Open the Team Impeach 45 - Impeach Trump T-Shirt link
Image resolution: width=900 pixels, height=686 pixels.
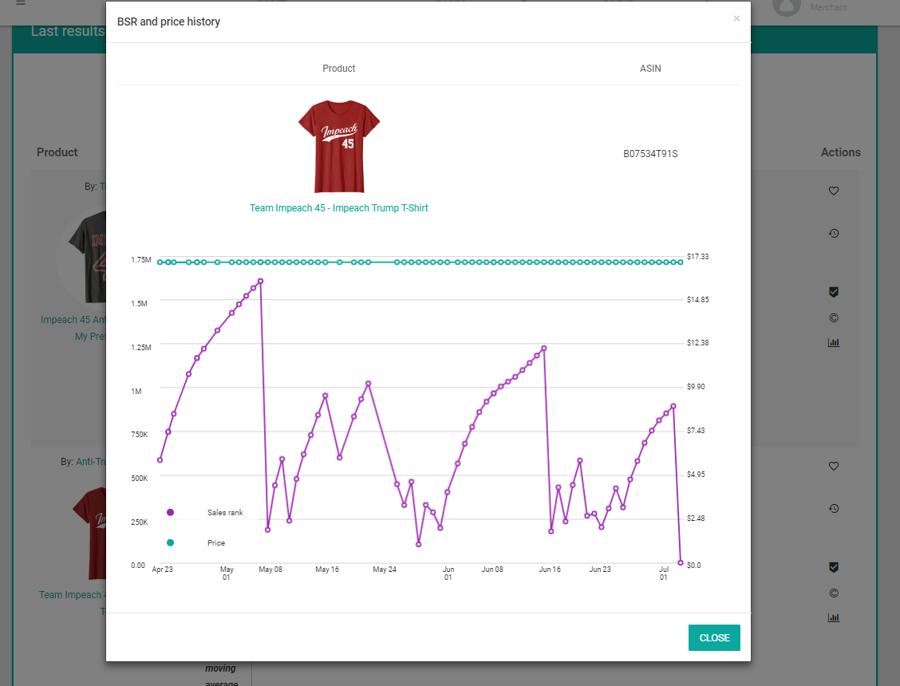338,208
